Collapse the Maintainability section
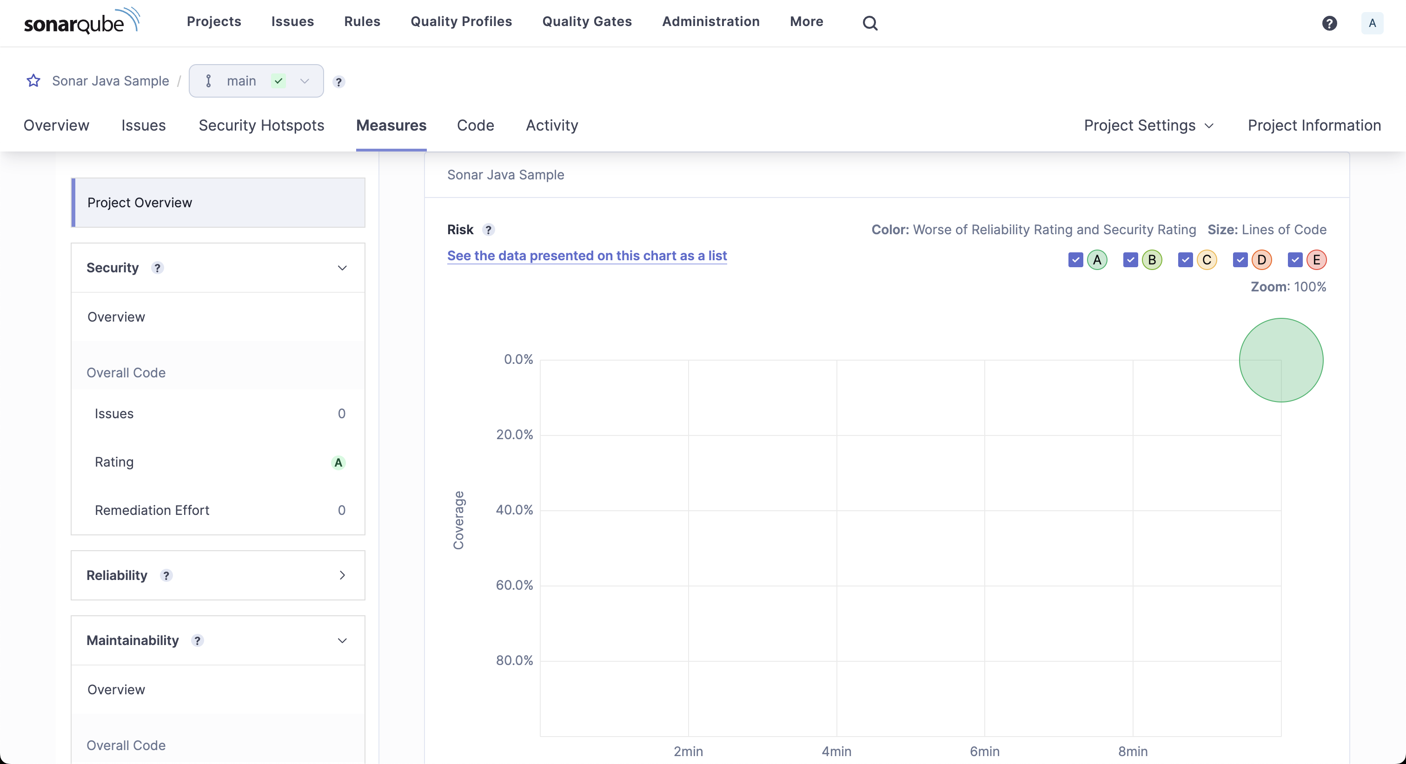The height and width of the screenshot is (764, 1406). point(343,640)
